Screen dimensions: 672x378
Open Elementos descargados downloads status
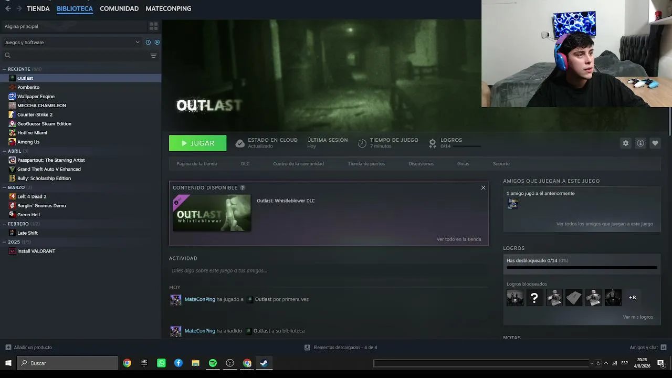point(341,348)
